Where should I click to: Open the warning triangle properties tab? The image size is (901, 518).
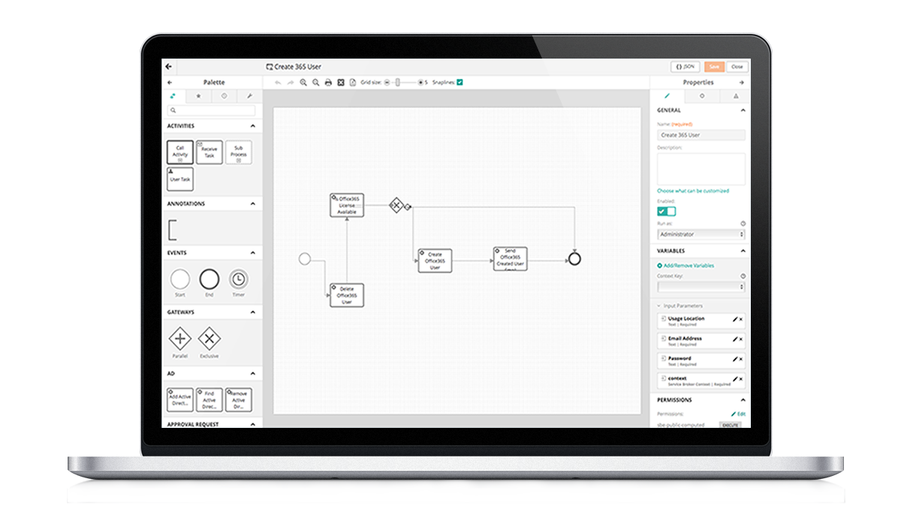[735, 96]
